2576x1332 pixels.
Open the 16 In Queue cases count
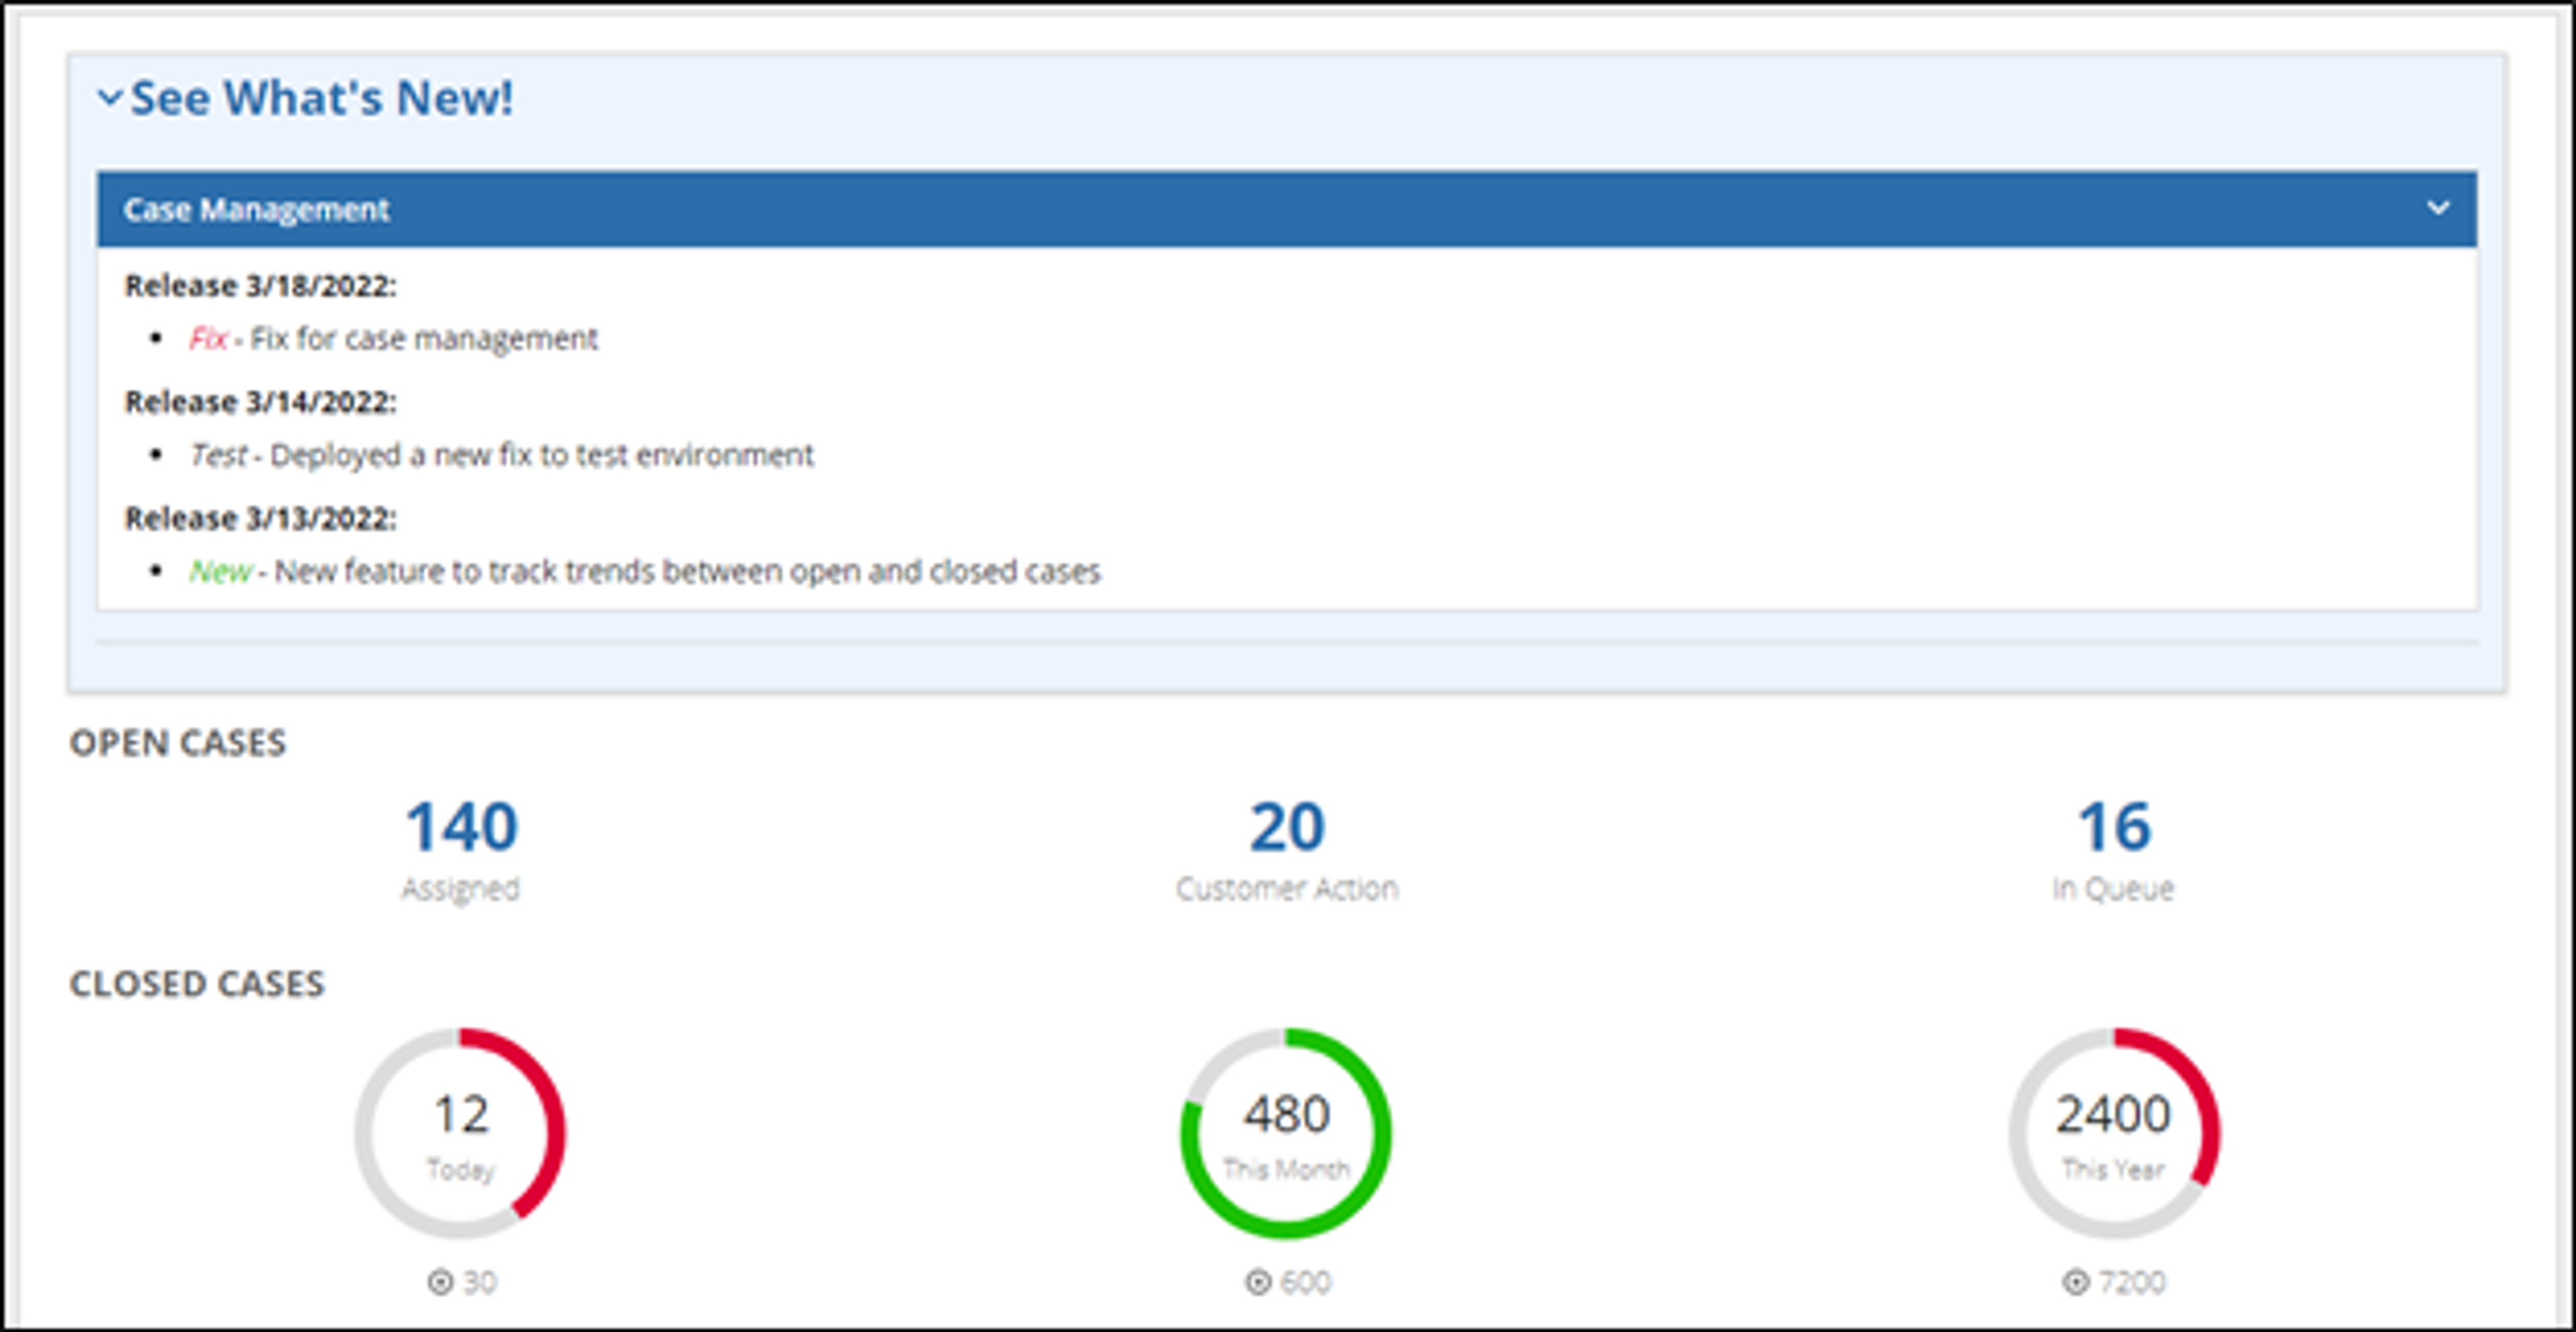[2114, 827]
